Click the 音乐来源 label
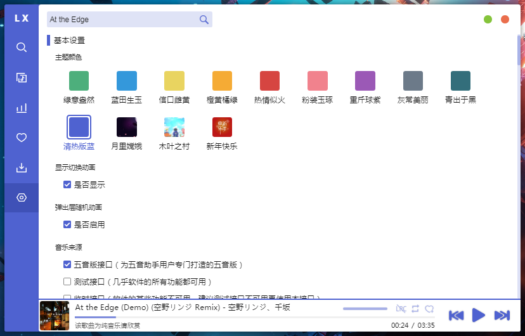Image resolution: width=525 pixels, height=336 pixels. (68, 247)
